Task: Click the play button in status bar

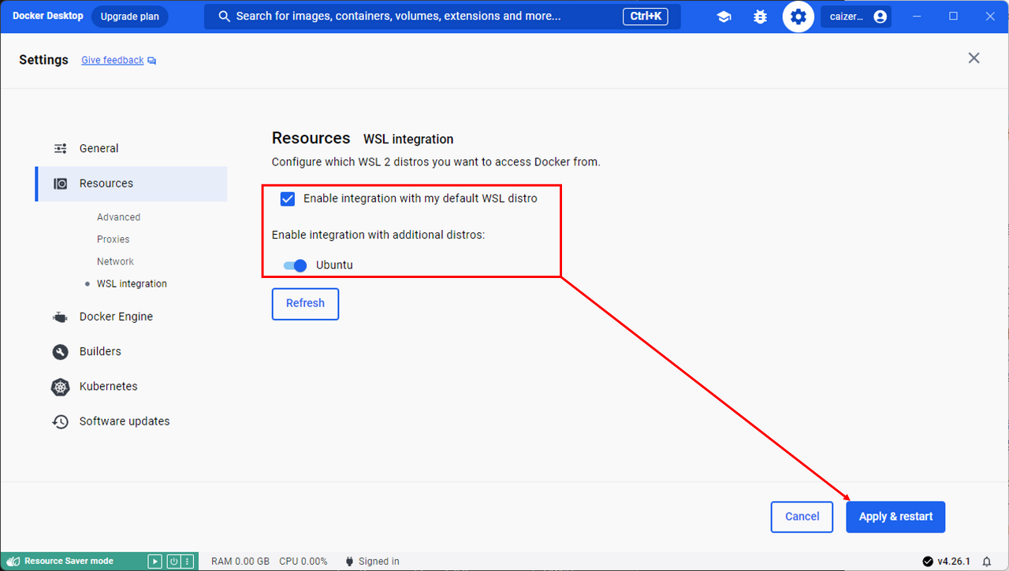Action: pyautogui.click(x=155, y=562)
